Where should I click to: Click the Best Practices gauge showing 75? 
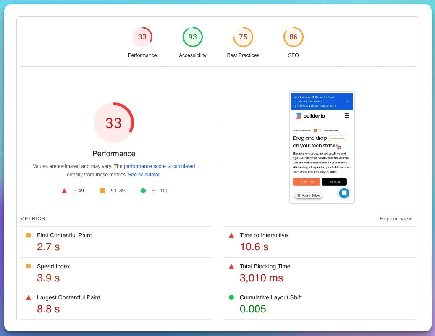tap(243, 37)
